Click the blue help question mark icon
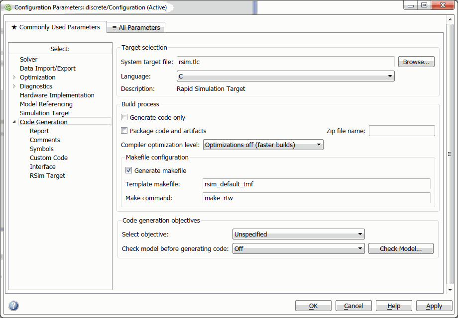Image resolution: width=458 pixels, height=318 pixels. (x=13, y=306)
